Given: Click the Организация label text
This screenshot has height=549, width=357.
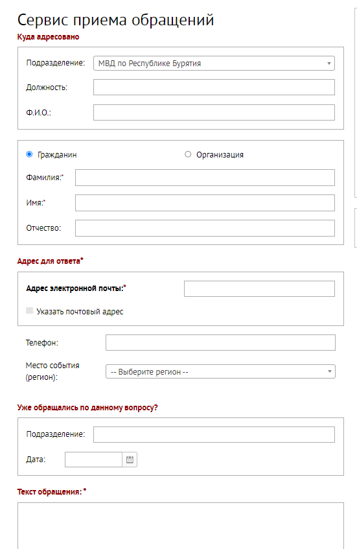Looking at the screenshot, I should coord(220,155).
